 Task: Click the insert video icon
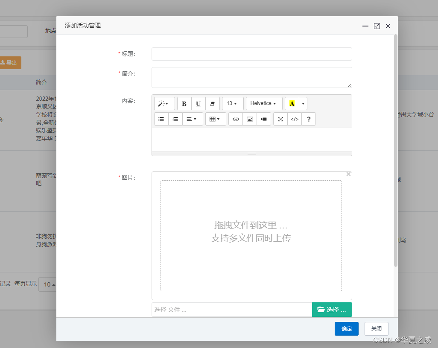(x=264, y=119)
